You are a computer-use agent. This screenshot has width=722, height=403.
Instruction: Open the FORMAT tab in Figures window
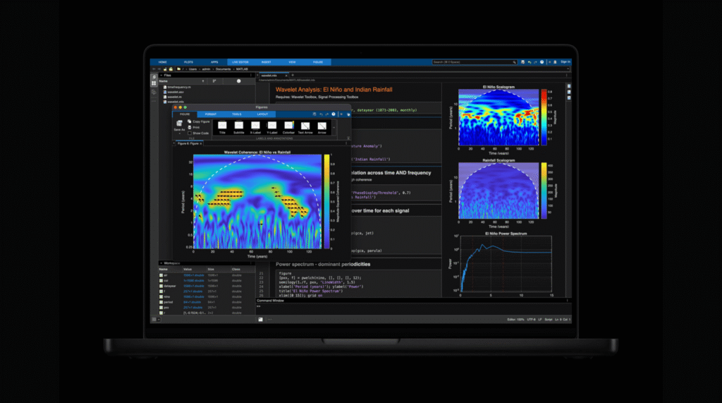tap(211, 114)
